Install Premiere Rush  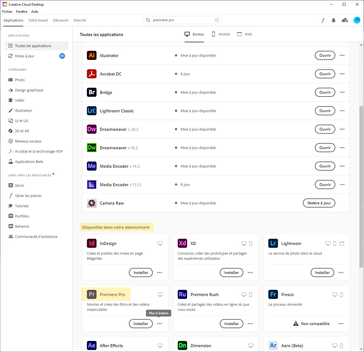click(231, 324)
